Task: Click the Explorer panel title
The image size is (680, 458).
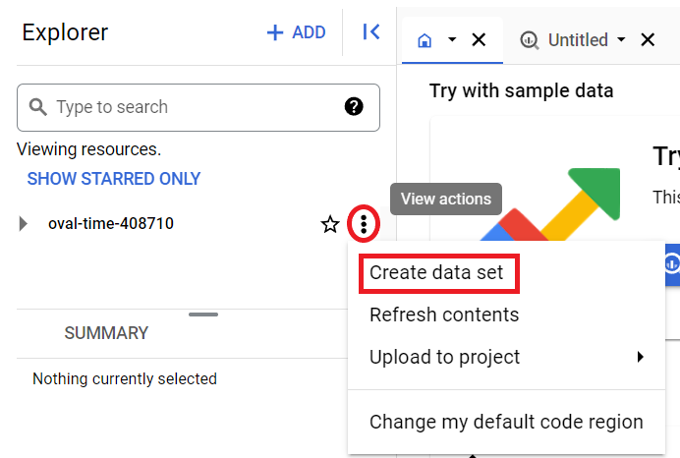Action: (x=65, y=32)
